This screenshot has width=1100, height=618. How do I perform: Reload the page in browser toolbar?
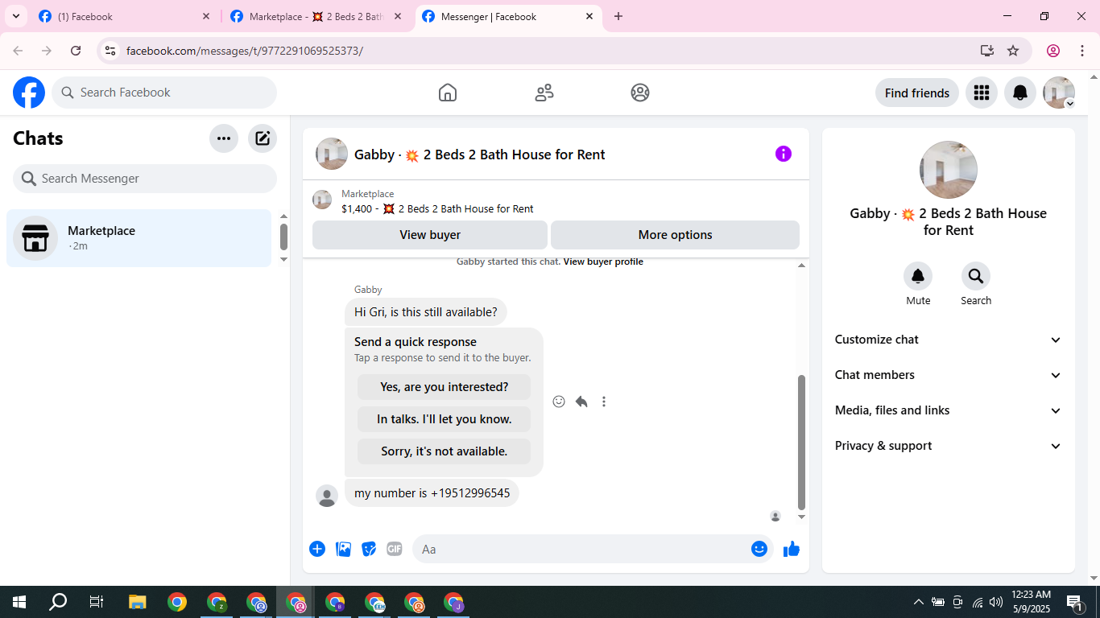point(76,51)
